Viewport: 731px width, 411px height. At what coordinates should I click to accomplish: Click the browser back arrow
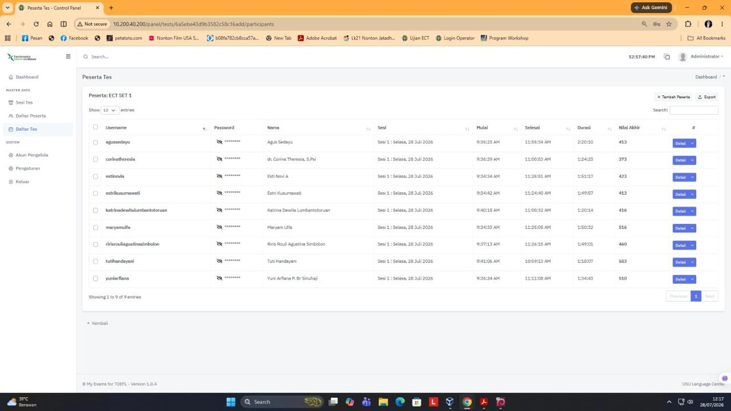tap(9, 24)
